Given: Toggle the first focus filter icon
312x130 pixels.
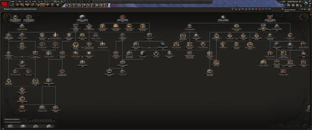Looking at the screenshot, I should click(233, 9).
